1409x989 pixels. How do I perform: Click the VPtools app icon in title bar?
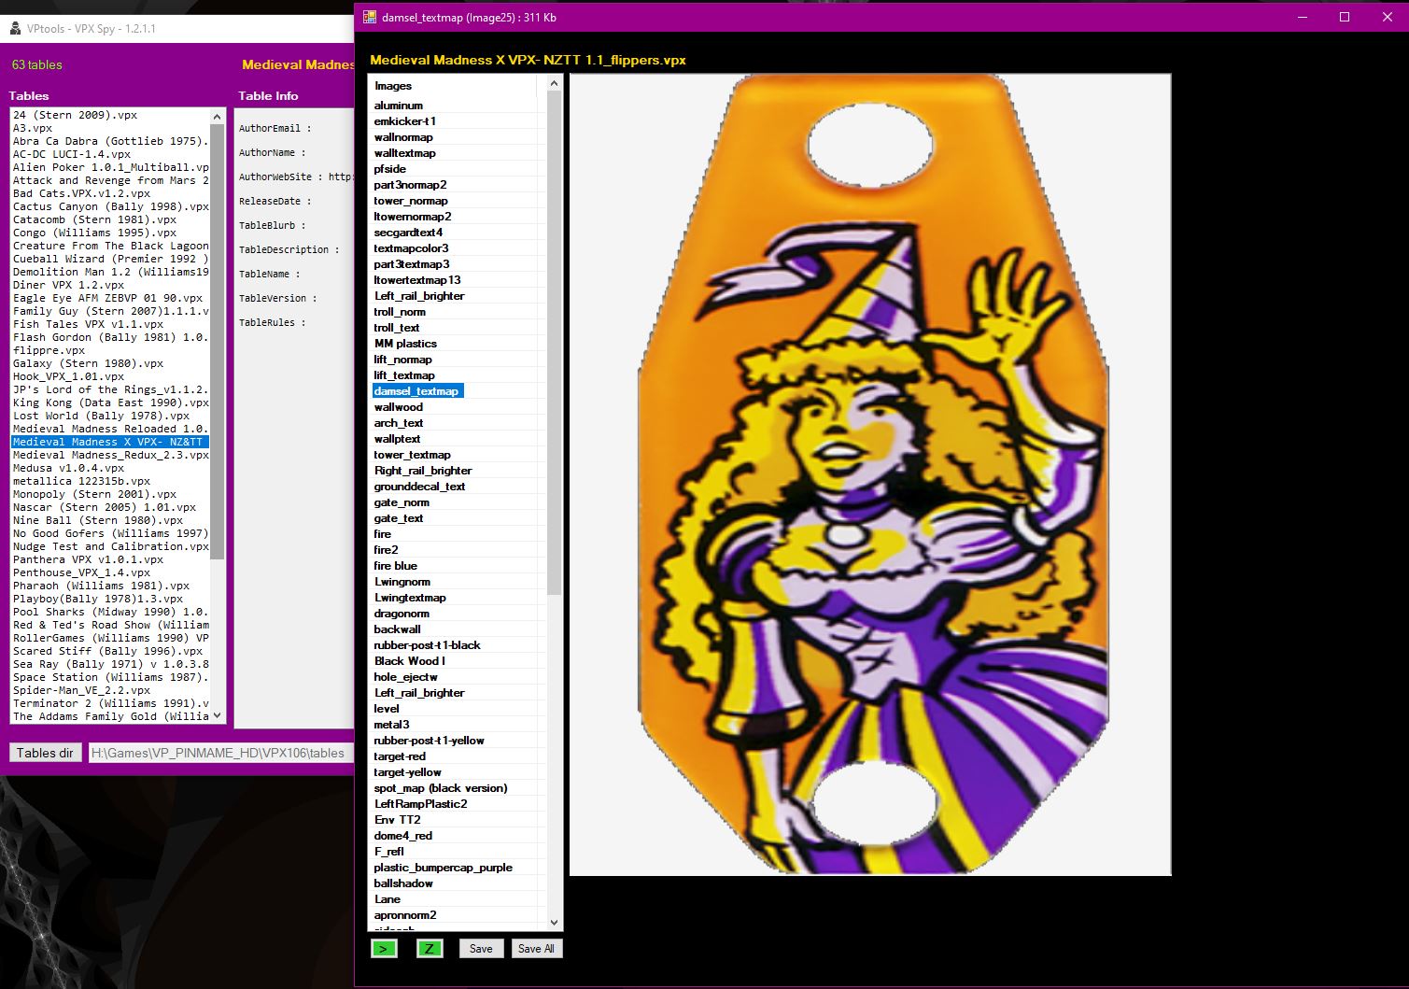coord(15,28)
